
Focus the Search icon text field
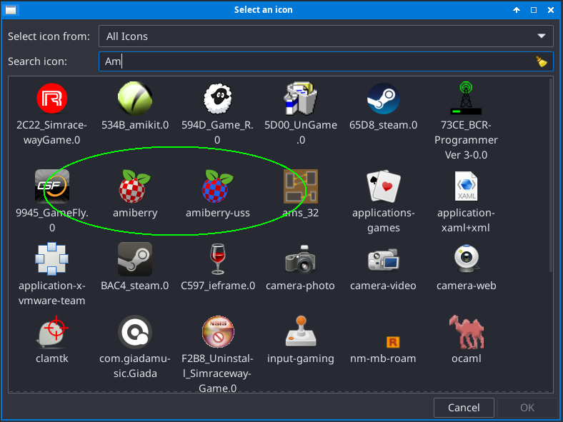(326, 61)
